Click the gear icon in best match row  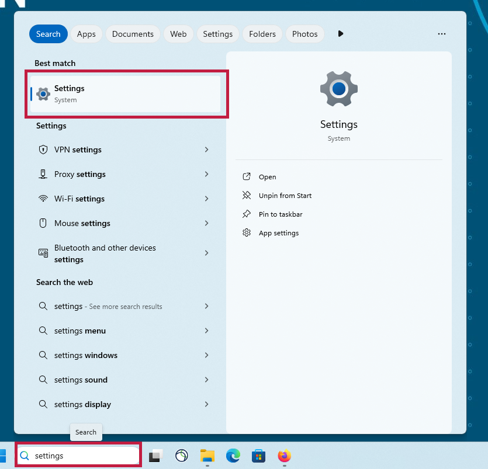(43, 94)
